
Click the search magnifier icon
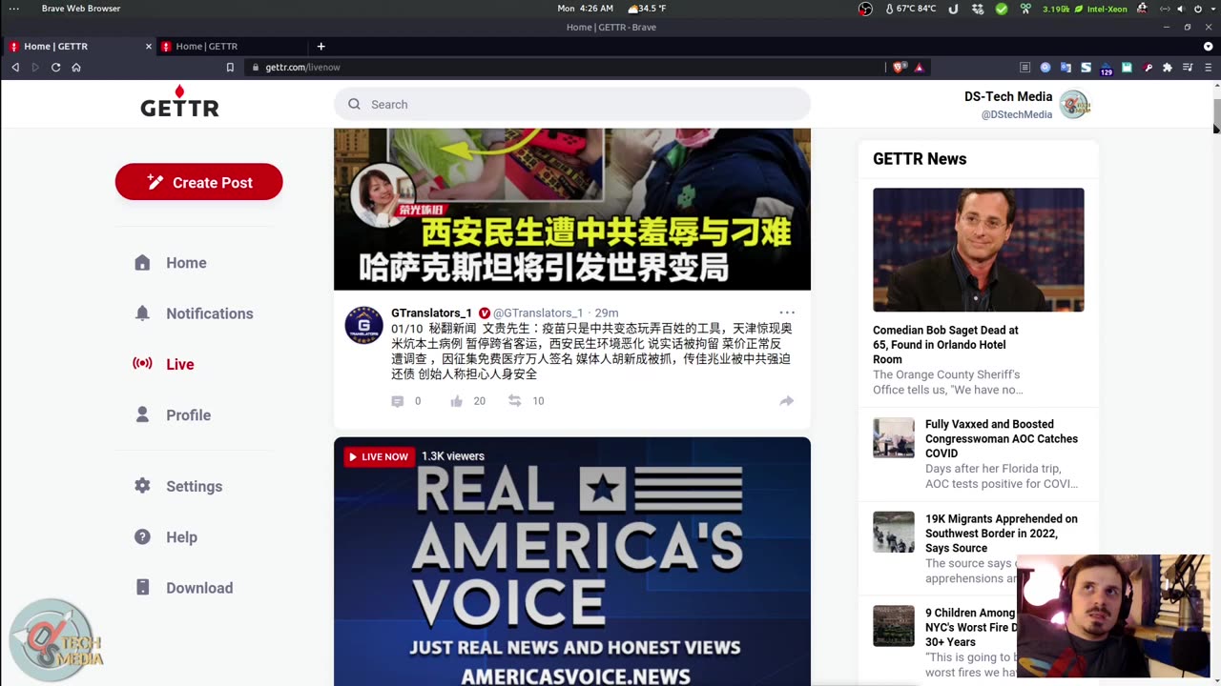[x=354, y=104]
